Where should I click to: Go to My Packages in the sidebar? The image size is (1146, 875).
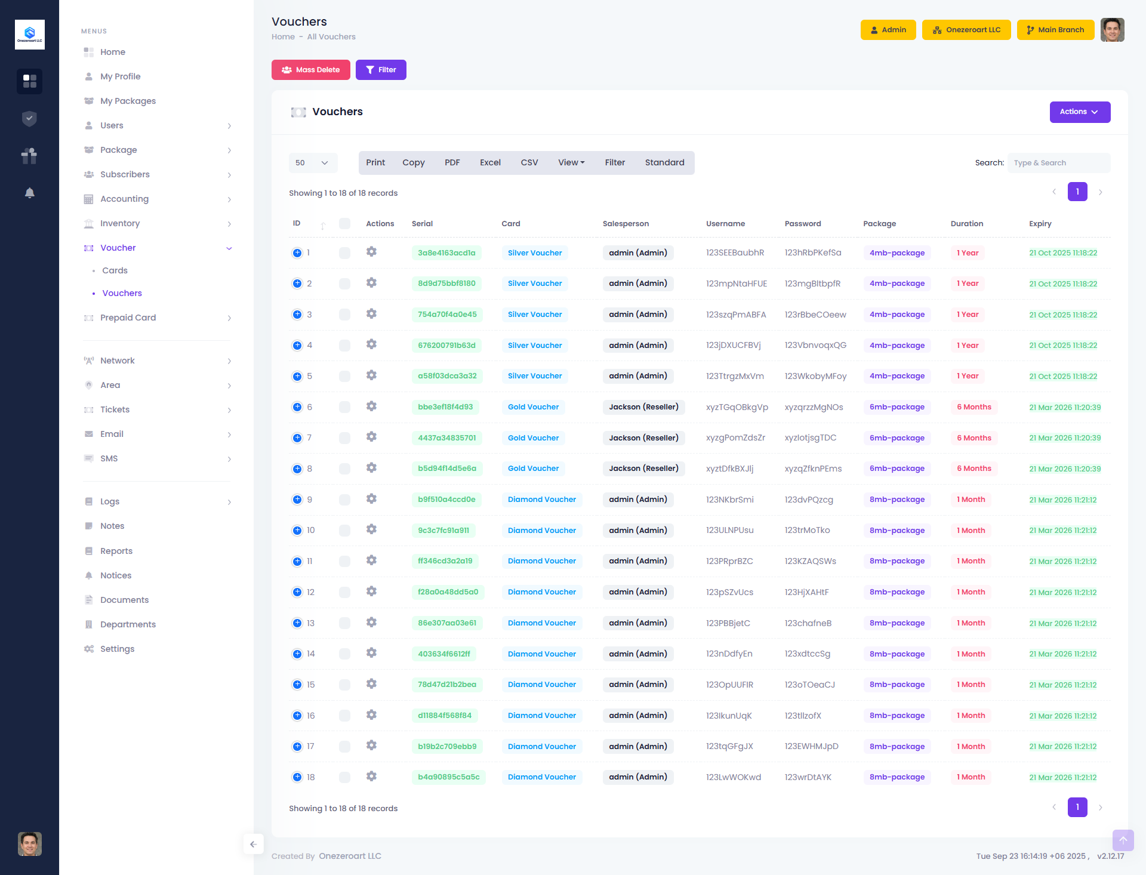point(128,101)
